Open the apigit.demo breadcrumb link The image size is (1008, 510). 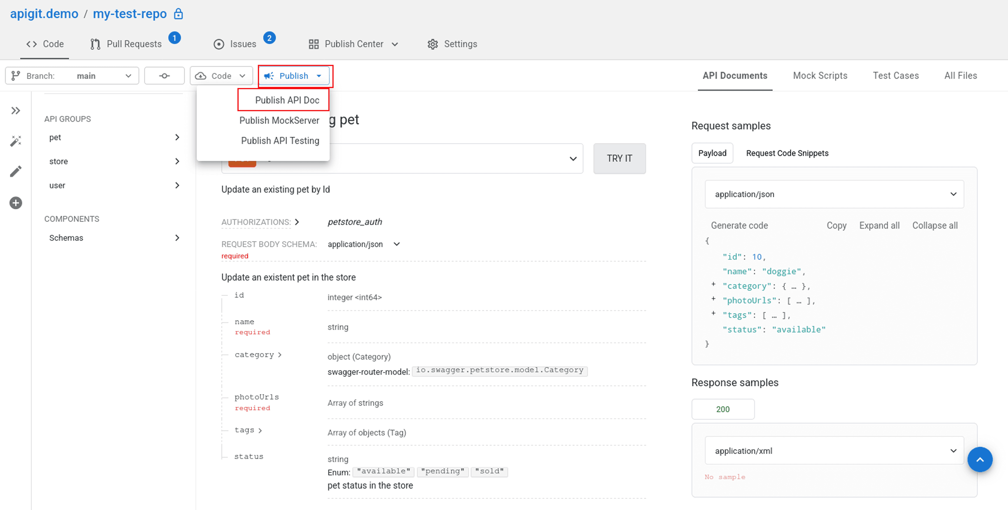pos(44,14)
